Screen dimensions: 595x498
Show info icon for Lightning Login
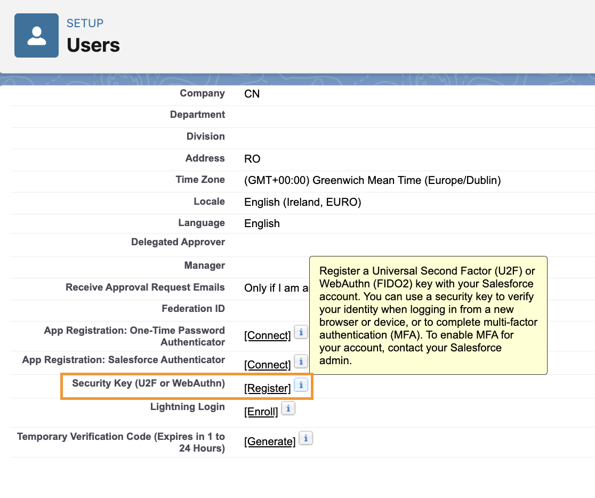(288, 408)
